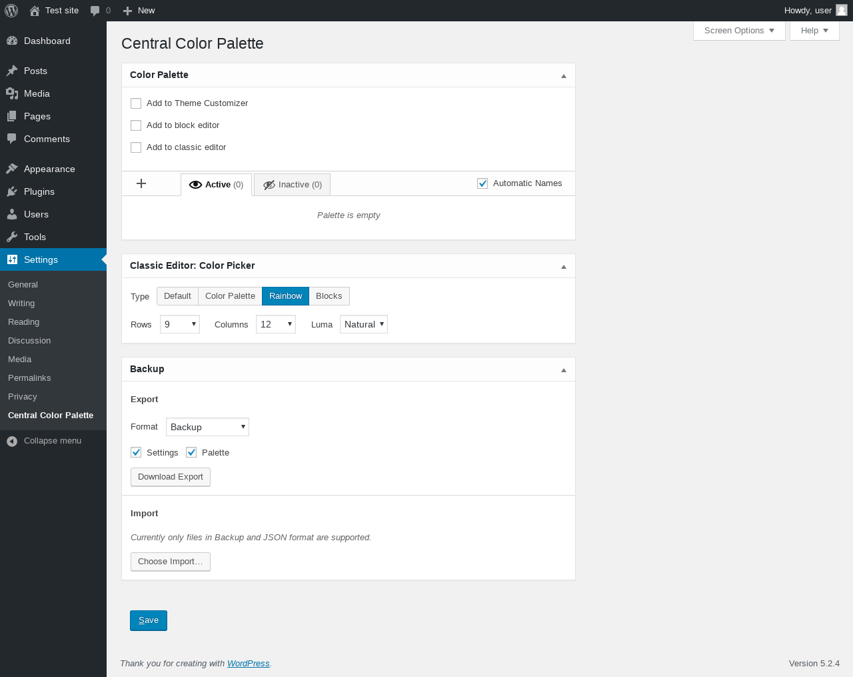
Task: Expand the export Format dropdown
Action: [207, 427]
